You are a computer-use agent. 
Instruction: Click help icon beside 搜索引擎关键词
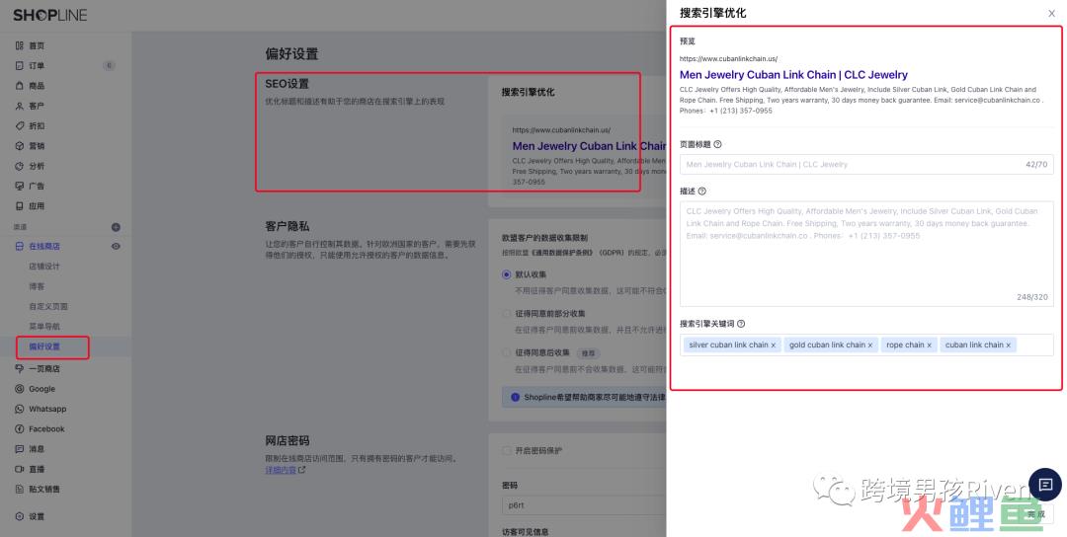tap(741, 324)
